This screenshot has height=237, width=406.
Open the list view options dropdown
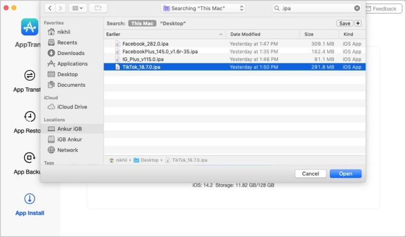[78, 8]
